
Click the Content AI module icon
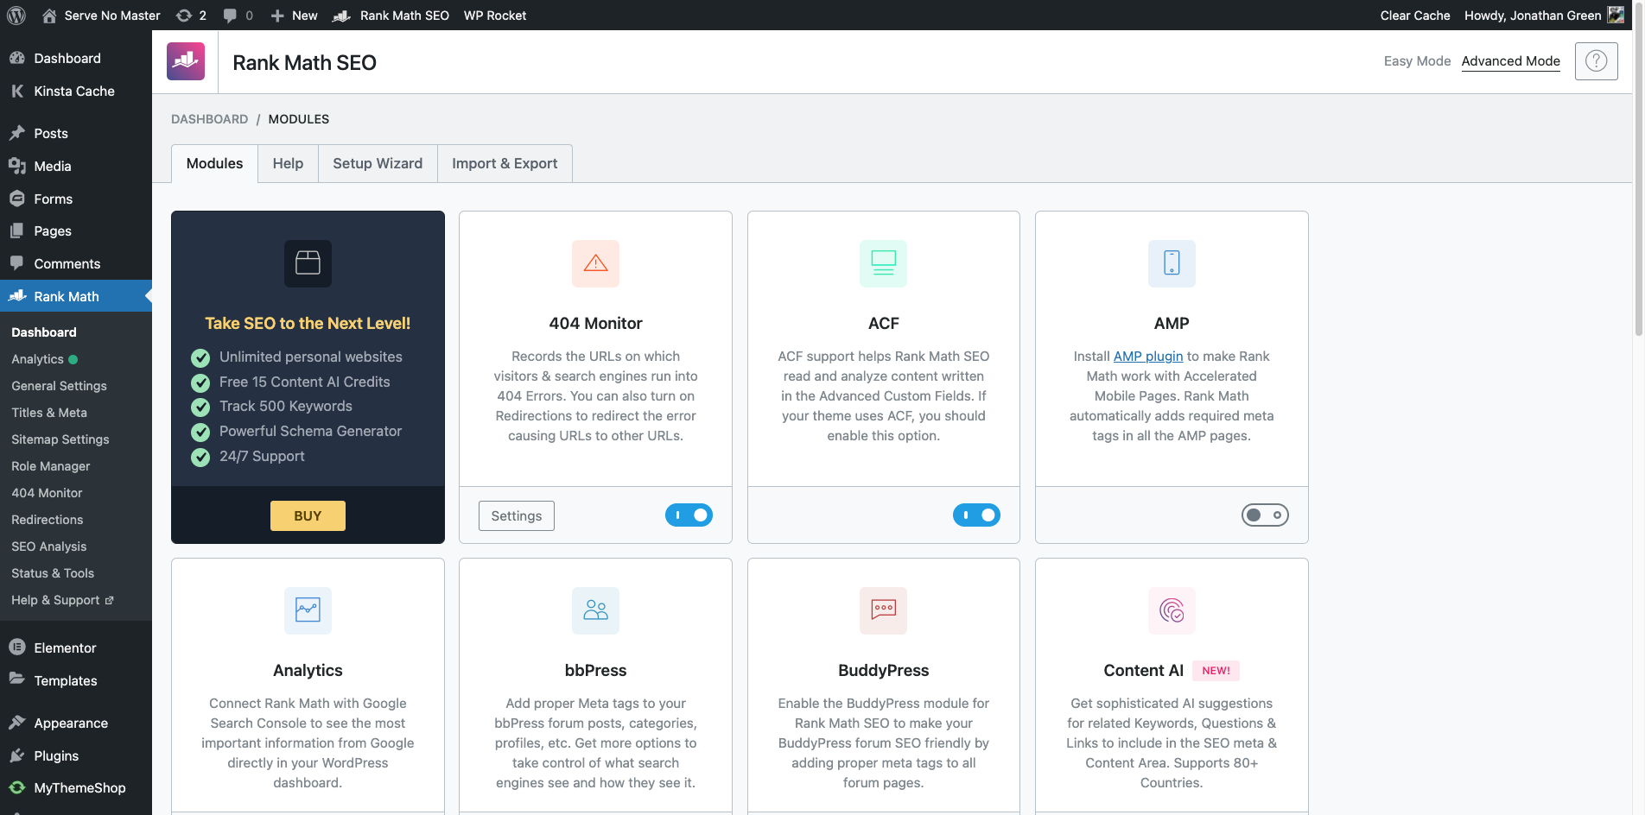tap(1172, 610)
